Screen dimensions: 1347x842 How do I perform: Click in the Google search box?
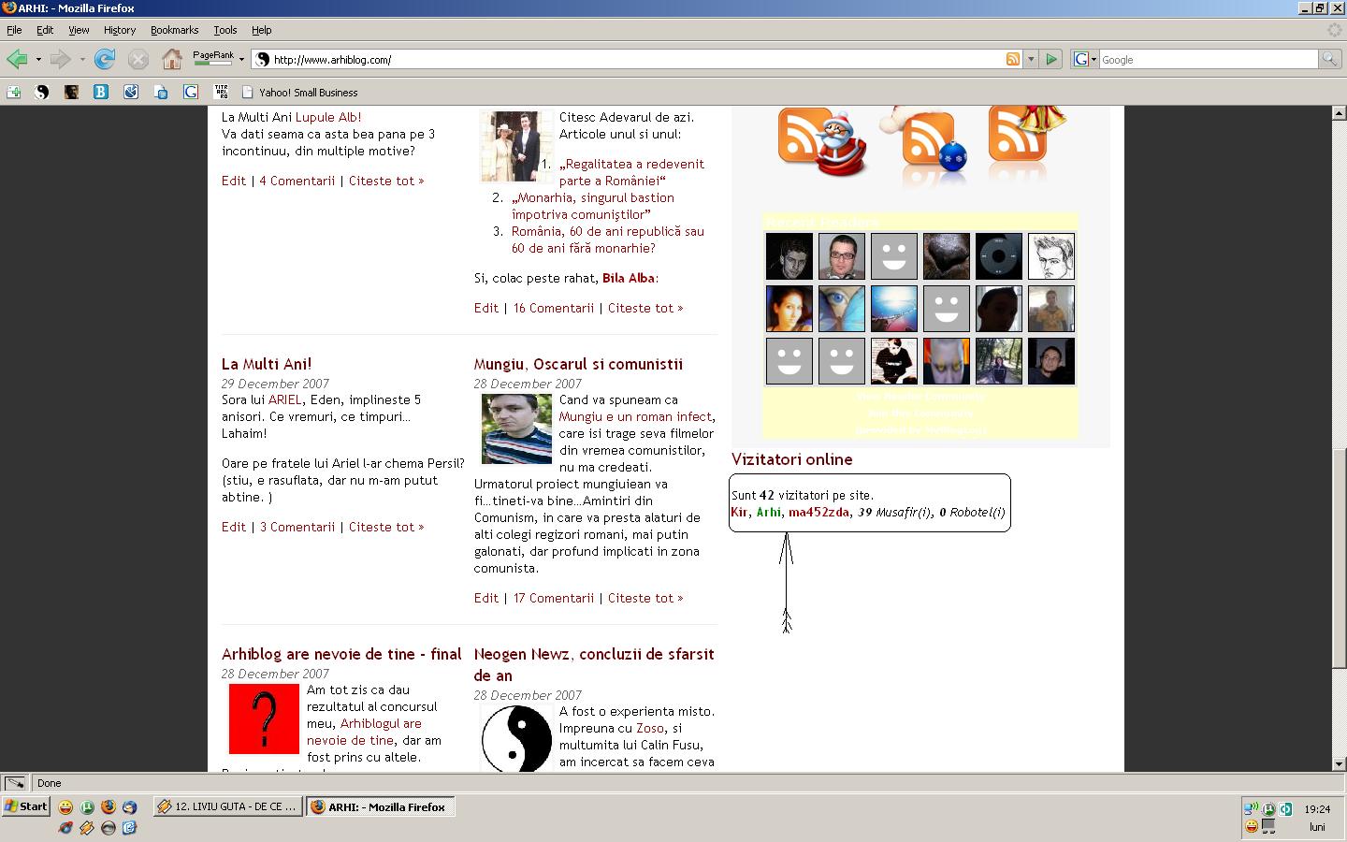click(1208, 59)
